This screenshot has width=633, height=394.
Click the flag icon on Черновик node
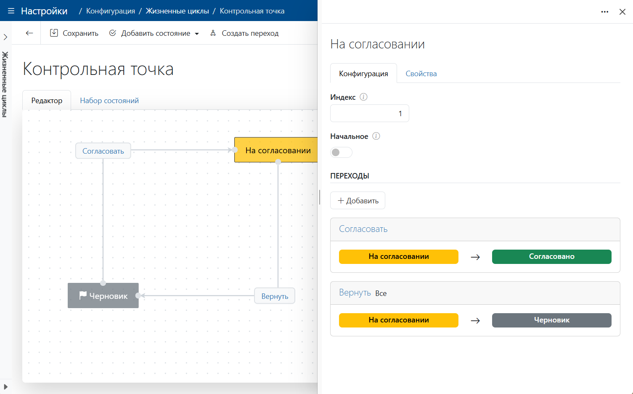83,295
